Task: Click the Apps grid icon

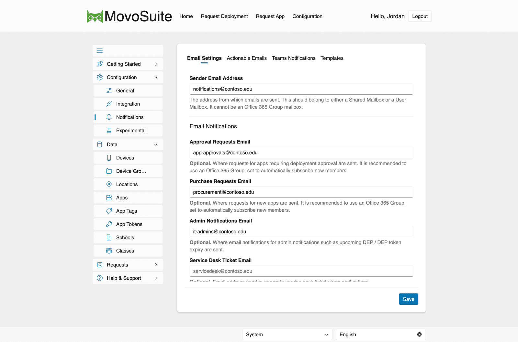Action: (109, 198)
